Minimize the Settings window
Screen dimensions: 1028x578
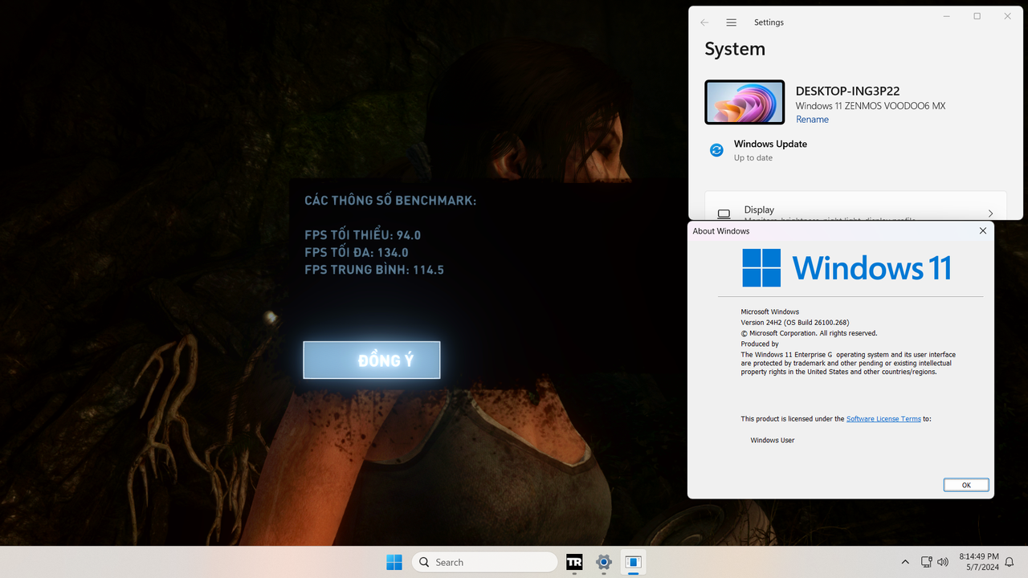pyautogui.click(x=947, y=17)
